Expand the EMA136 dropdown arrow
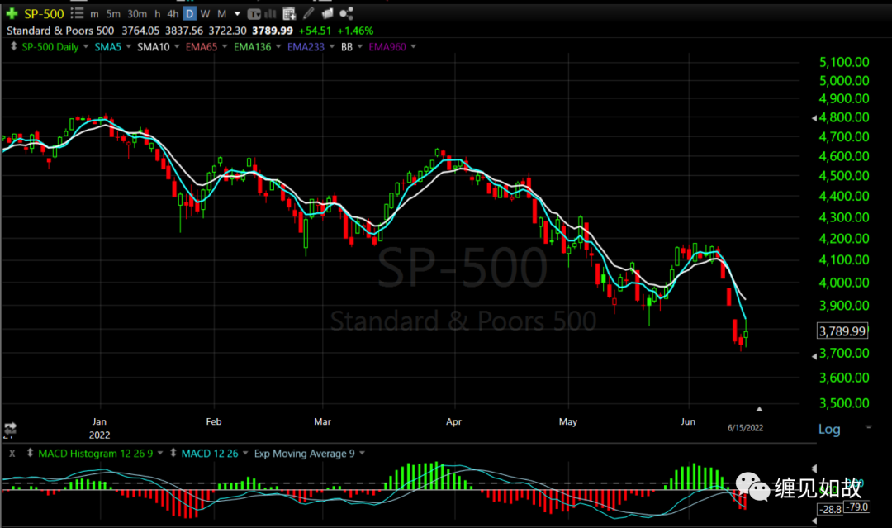Image resolution: width=892 pixels, height=528 pixels. (x=278, y=46)
